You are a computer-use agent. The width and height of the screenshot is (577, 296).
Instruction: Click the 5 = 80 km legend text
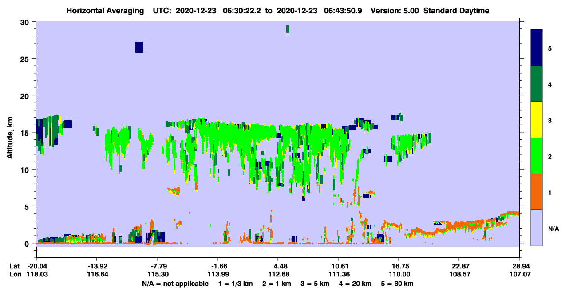398,284
